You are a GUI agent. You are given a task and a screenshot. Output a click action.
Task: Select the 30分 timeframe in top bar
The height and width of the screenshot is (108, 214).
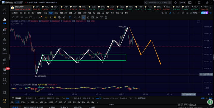pos(56,13)
